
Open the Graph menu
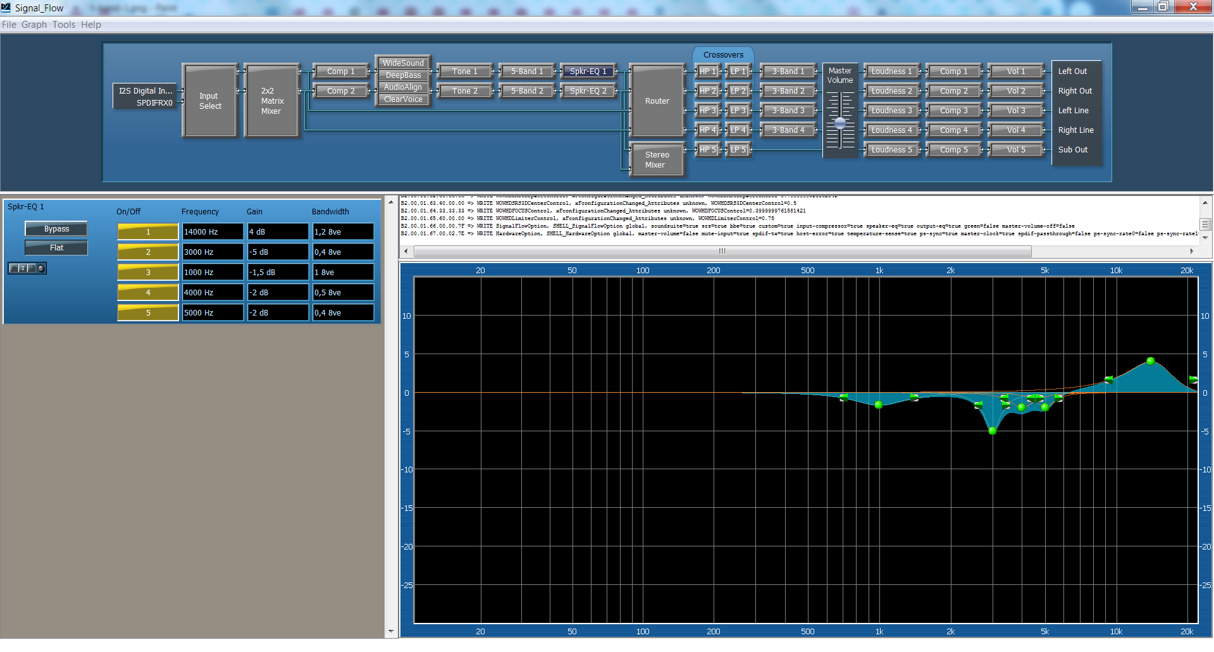pos(34,25)
